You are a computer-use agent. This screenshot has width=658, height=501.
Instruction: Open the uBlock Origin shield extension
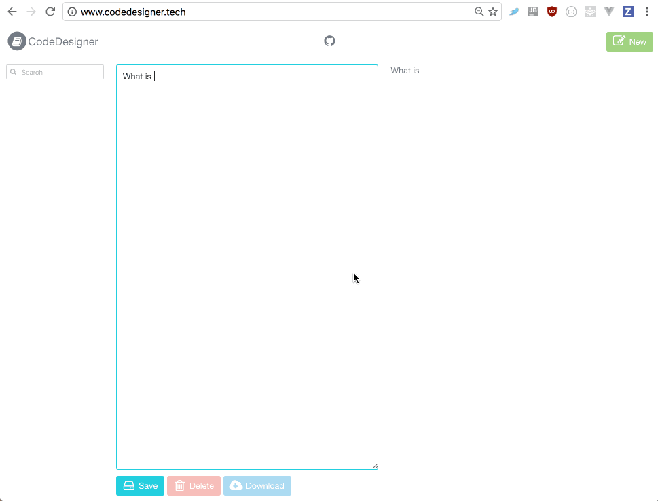(552, 12)
